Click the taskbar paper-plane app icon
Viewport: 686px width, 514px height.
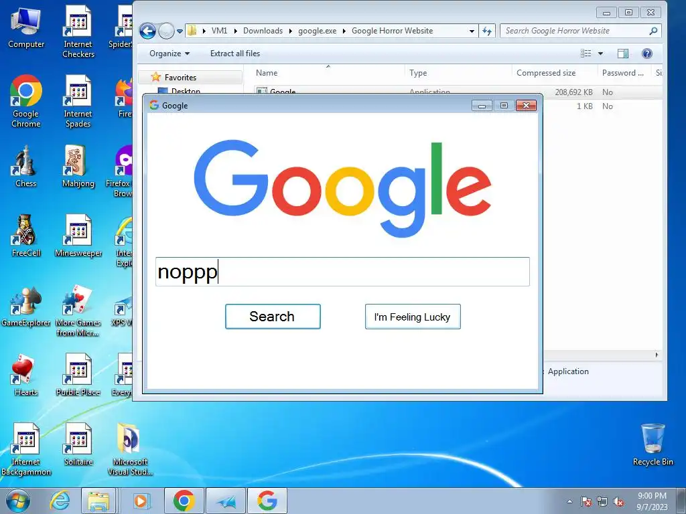point(226,501)
